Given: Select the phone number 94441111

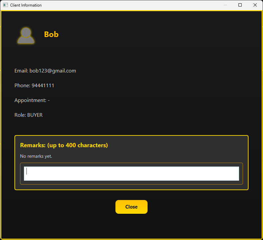Looking at the screenshot, I should pos(43,86).
